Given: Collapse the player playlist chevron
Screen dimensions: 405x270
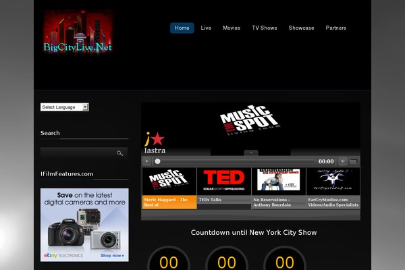Looking at the screenshot, I should click(x=251, y=153).
